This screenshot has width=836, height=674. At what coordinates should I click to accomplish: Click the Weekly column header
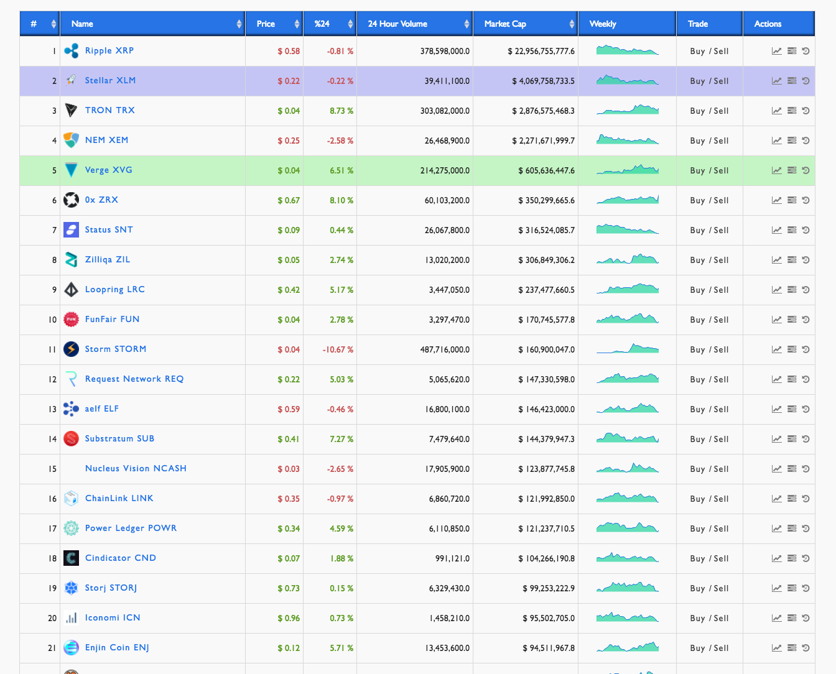pos(627,24)
